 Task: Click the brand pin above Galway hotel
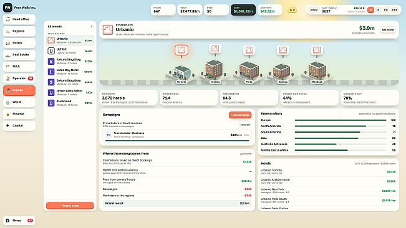click(283, 50)
